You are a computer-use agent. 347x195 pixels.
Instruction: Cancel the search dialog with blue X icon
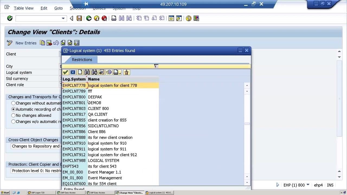(x=73, y=72)
